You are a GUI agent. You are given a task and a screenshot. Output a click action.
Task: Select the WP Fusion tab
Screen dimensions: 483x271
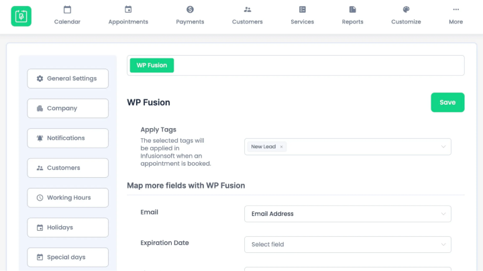pos(152,65)
